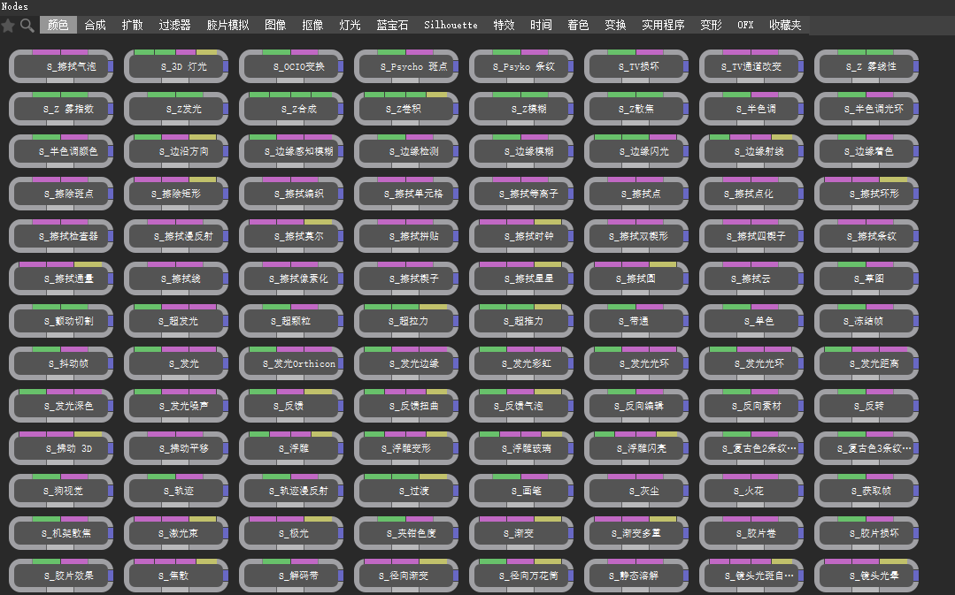The height and width of the screenshot is (595, 955).
Task: Pick the S_反馈扭曲 node
Action: [406, 406]
